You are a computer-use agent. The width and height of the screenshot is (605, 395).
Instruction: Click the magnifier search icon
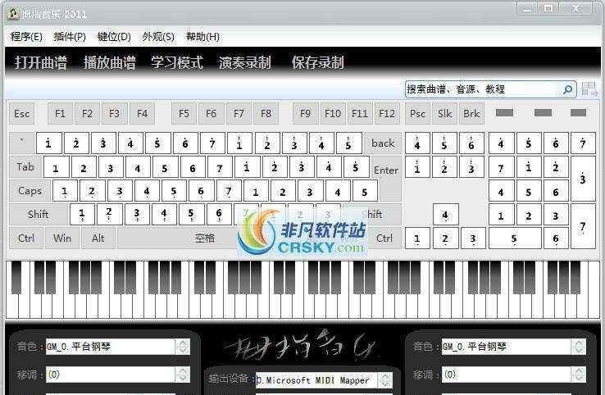pos(567,89)
